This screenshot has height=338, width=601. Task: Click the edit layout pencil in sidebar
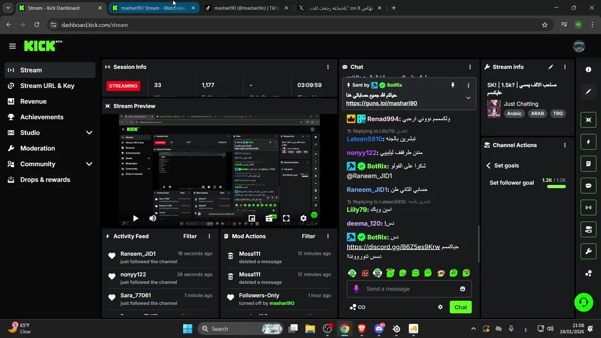[588, 91]
